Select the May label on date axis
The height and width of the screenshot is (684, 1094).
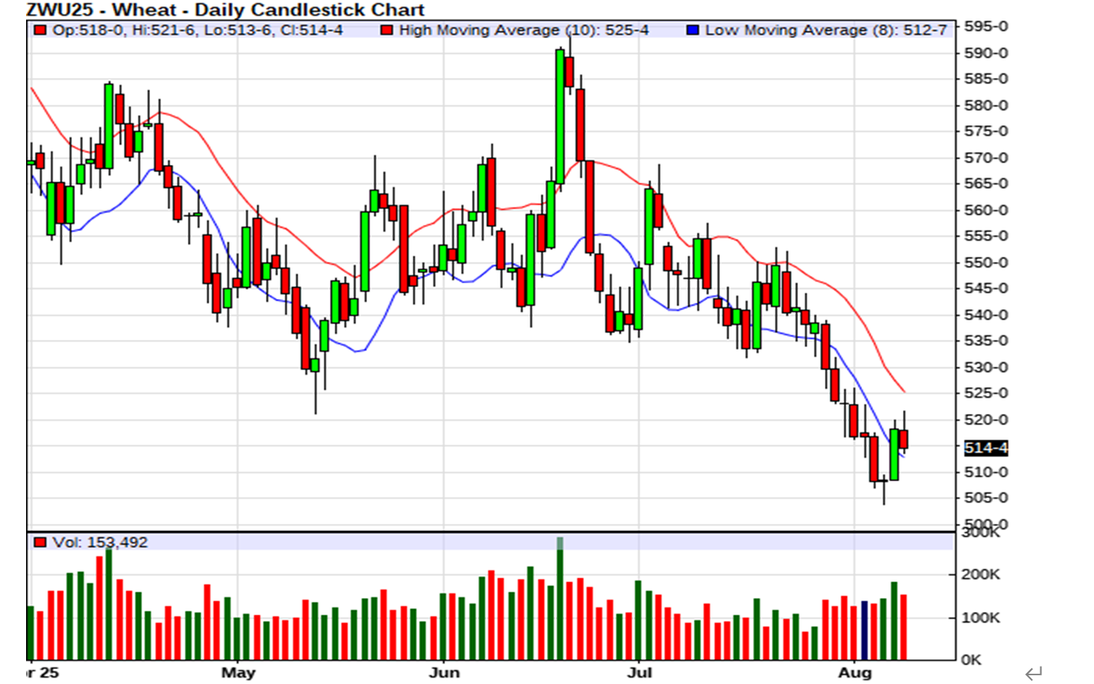pos(238,673)
